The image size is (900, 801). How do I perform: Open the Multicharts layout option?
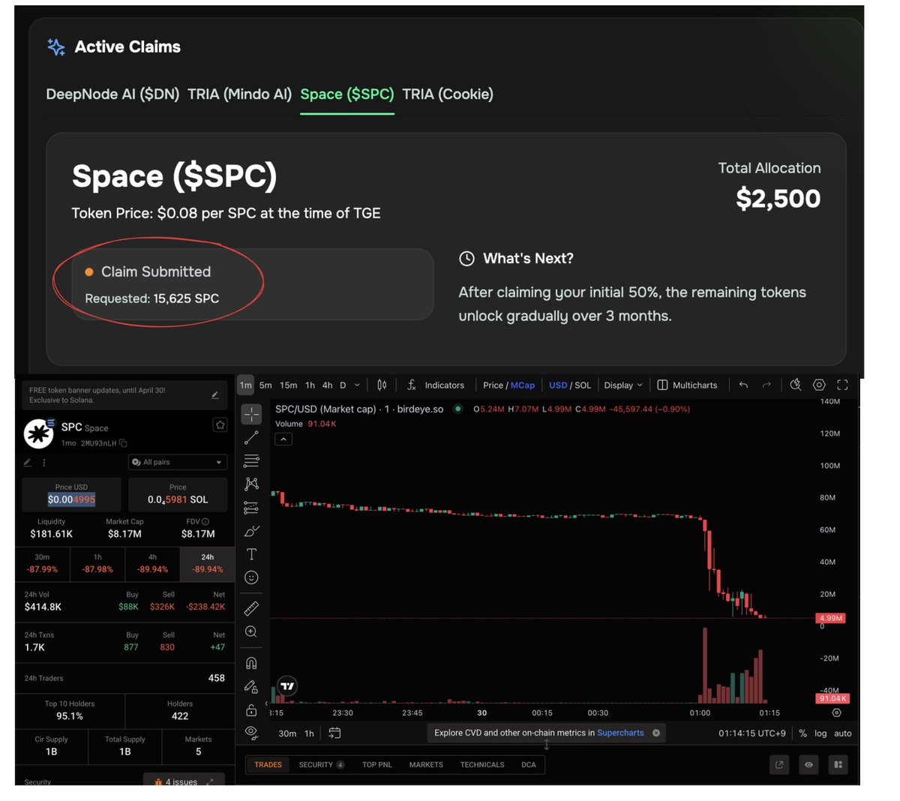coord(688,385)
